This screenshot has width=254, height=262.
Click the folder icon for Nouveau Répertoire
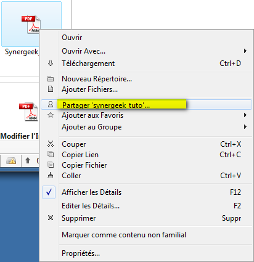click(51, 79)
